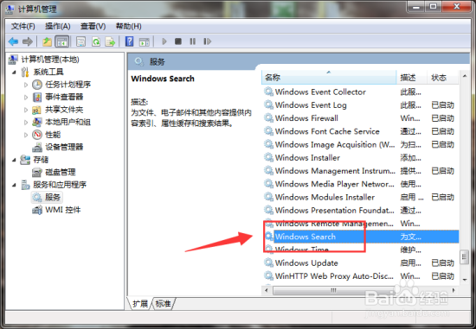The width and height of the screenshot is (476, 329).
Task: Click the gear icon beside Windows Update
Action: click(x=268, y=263)
